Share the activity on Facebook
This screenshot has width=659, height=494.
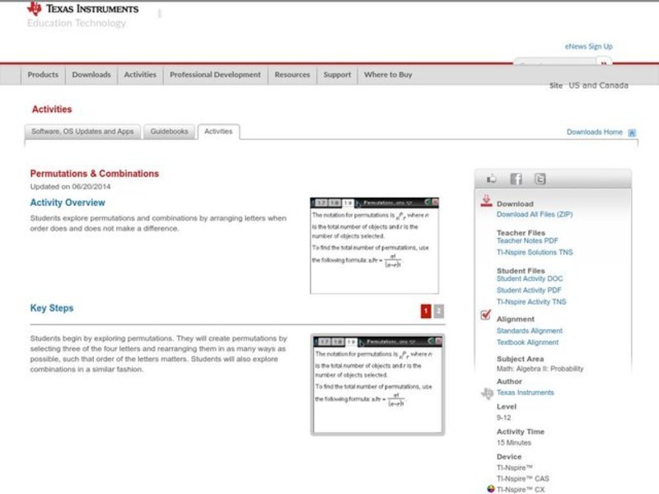pos(516,179)
